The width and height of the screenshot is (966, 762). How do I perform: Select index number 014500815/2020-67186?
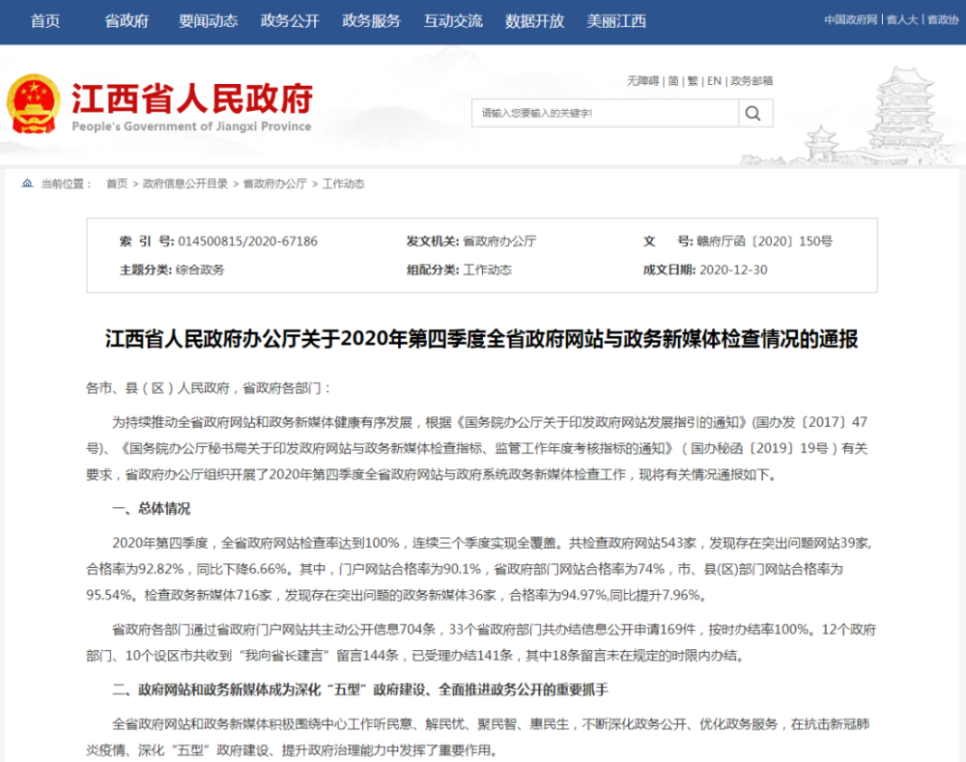click(x=247, y=241)
